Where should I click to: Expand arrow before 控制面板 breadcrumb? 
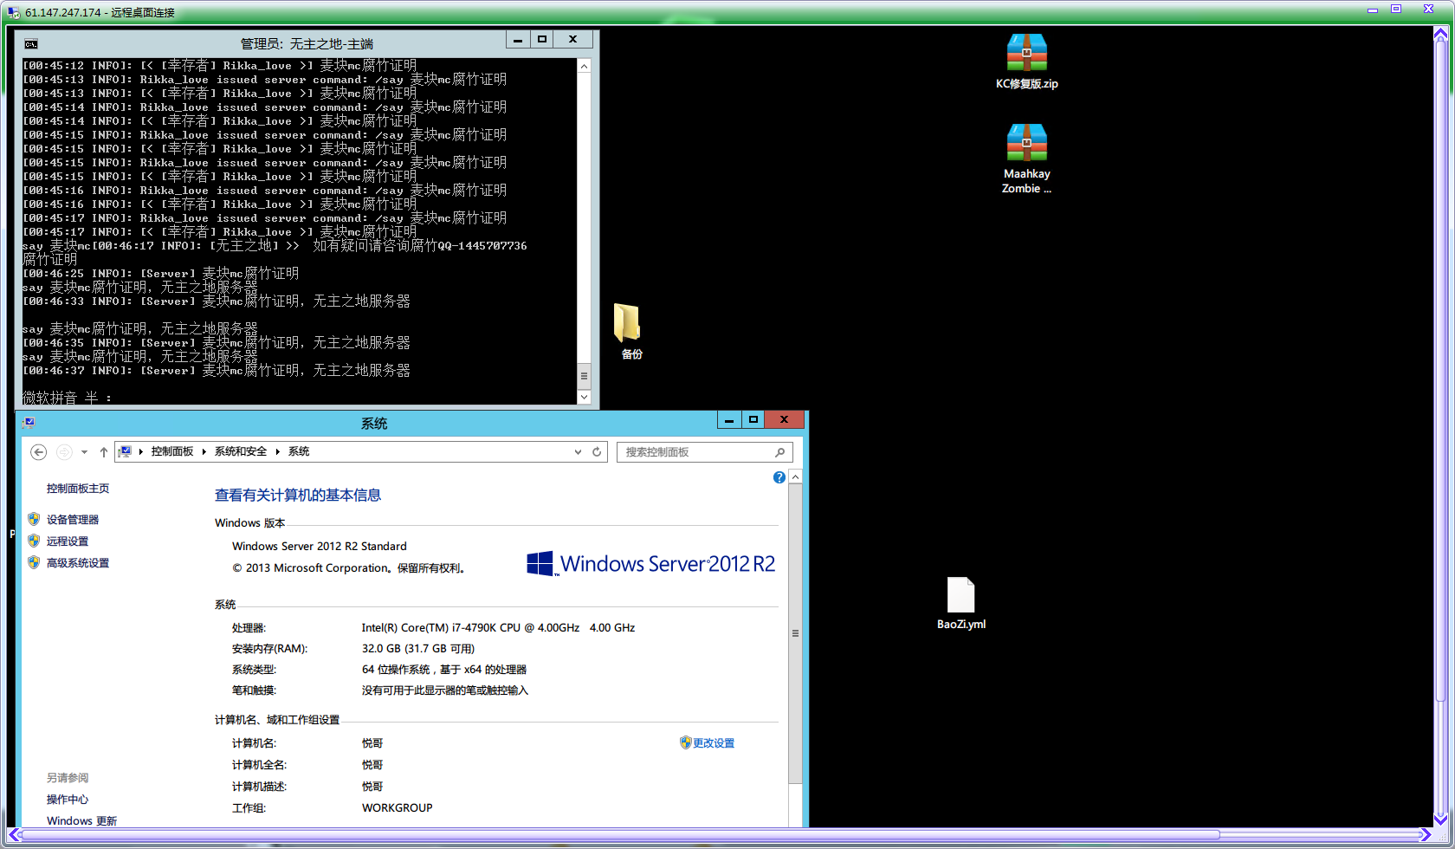coord(140,451)
